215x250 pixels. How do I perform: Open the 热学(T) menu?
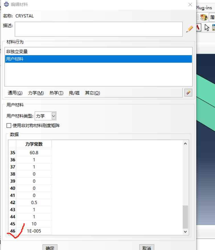pyautogui.click(x=56, y=93)
